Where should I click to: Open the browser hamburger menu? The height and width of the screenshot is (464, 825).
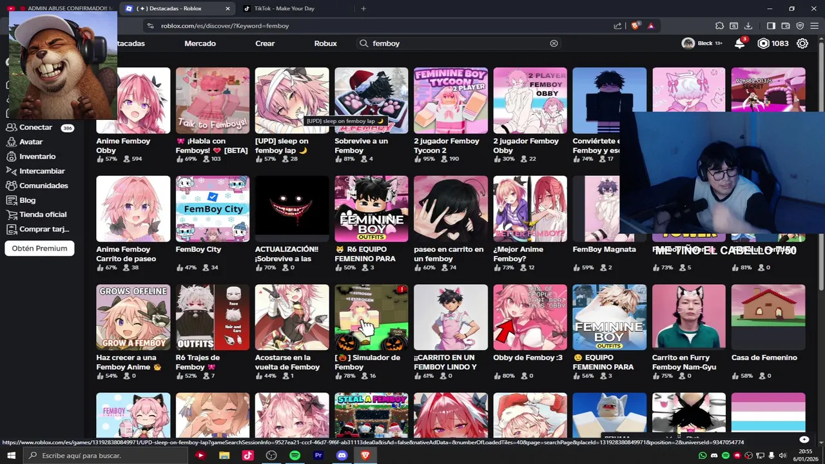(815, 26)
